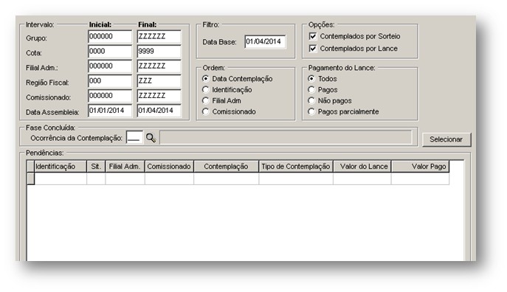The image size is (507, 292).
Task: Focus the Região Fiscal initial field
Action: pyautogui.click(x=110, y=81)
